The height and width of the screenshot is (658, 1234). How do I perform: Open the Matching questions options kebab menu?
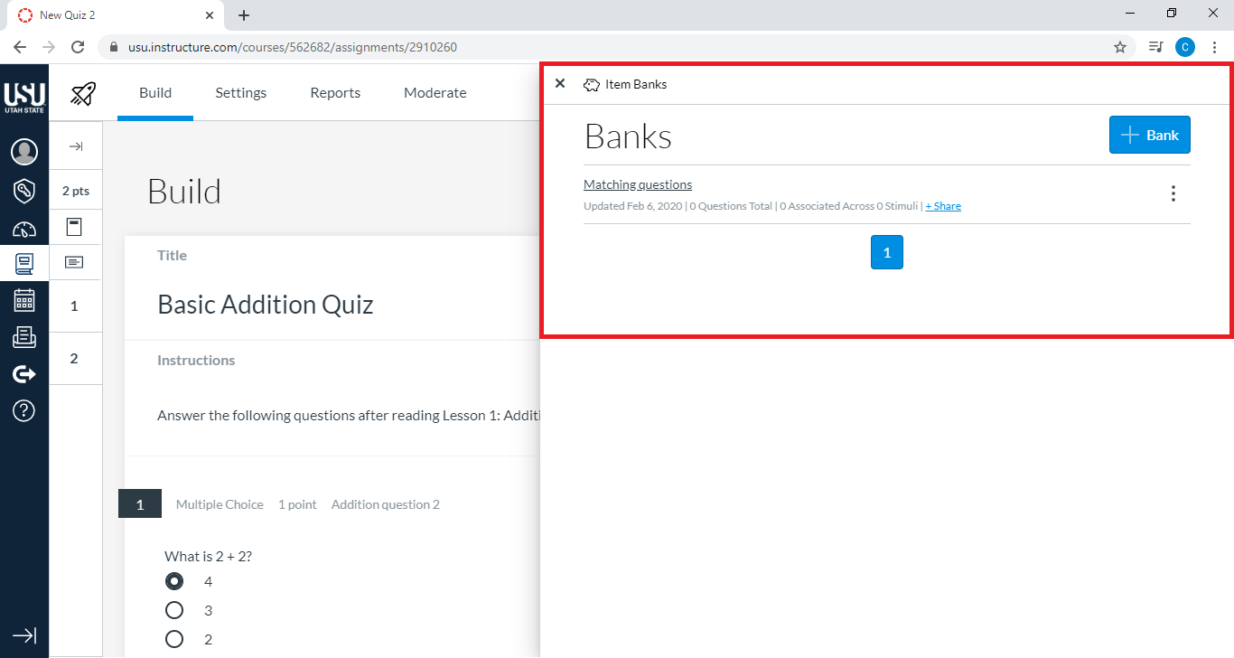[1173, 193]
